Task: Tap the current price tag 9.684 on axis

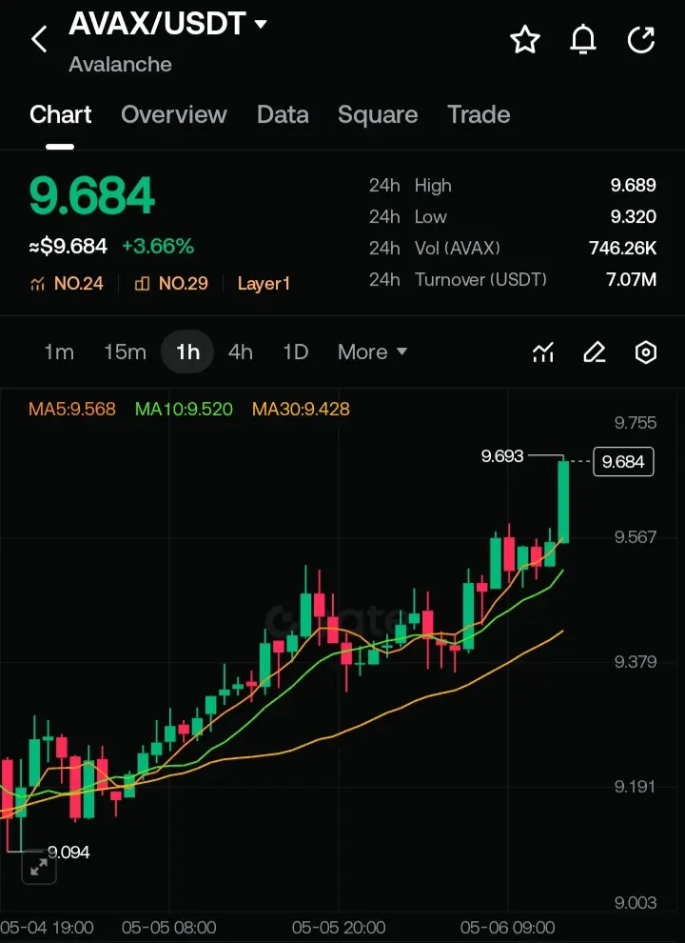Action: pyautogui.click(x=623, y=462)
